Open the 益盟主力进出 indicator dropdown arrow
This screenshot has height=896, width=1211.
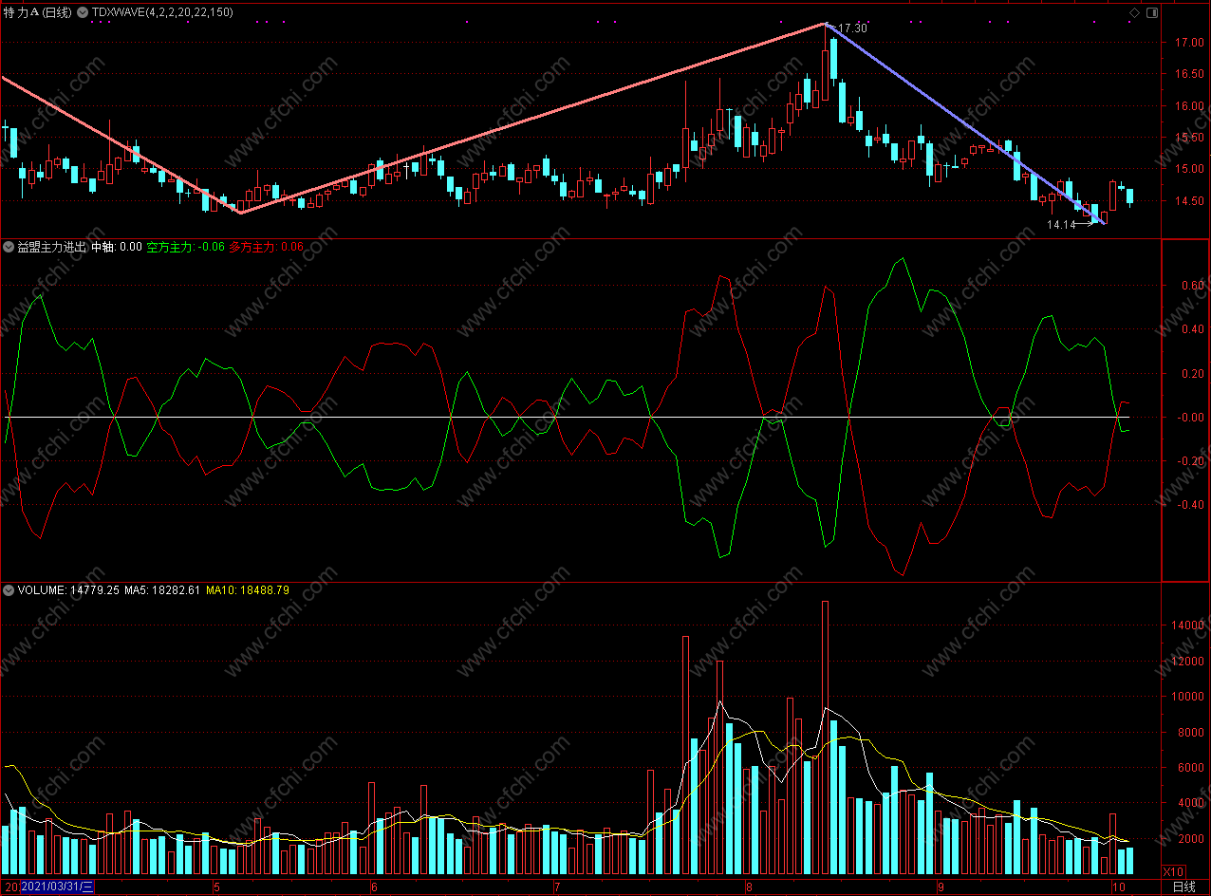click(x=9, y=247)
